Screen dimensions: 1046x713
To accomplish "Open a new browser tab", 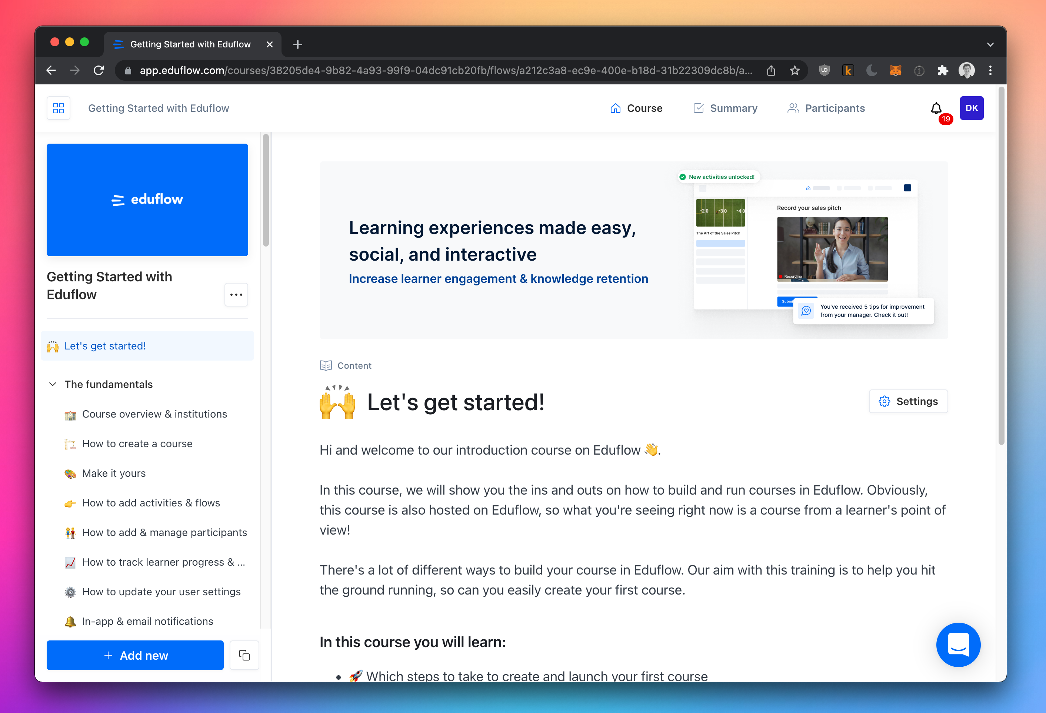I will coord(297,44).
